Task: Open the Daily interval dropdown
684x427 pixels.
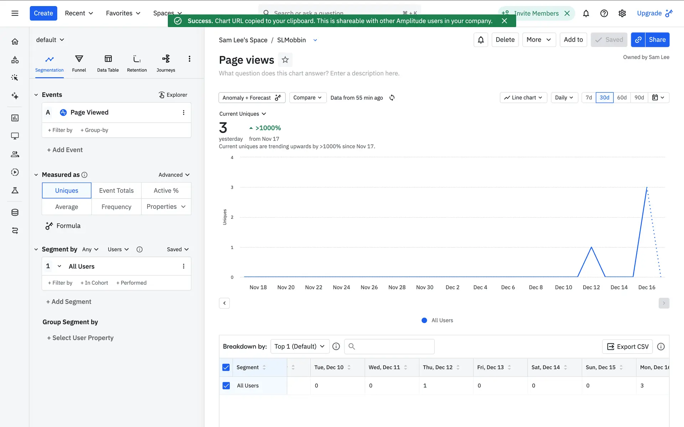Action: click(x=564, y=97)
